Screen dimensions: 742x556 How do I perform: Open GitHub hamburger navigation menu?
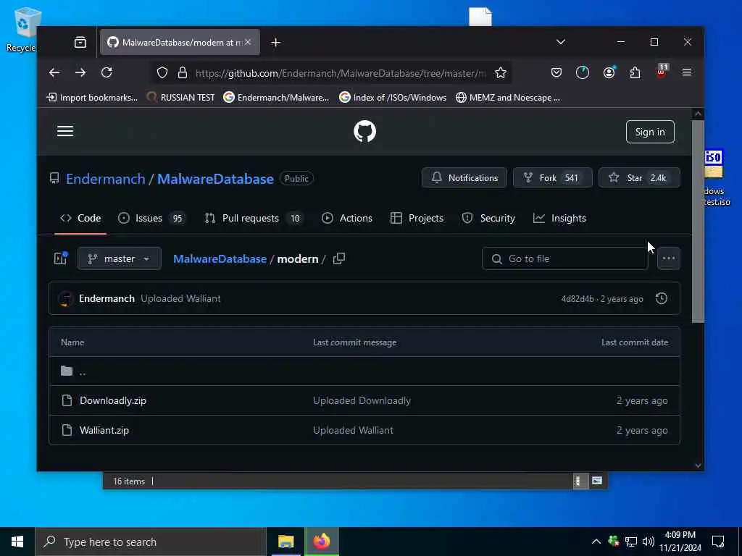(x=65, y=131)
